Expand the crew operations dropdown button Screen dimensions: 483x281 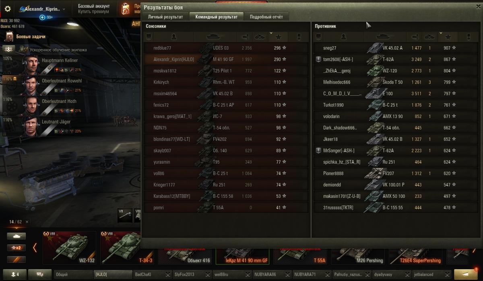[9, 49]
